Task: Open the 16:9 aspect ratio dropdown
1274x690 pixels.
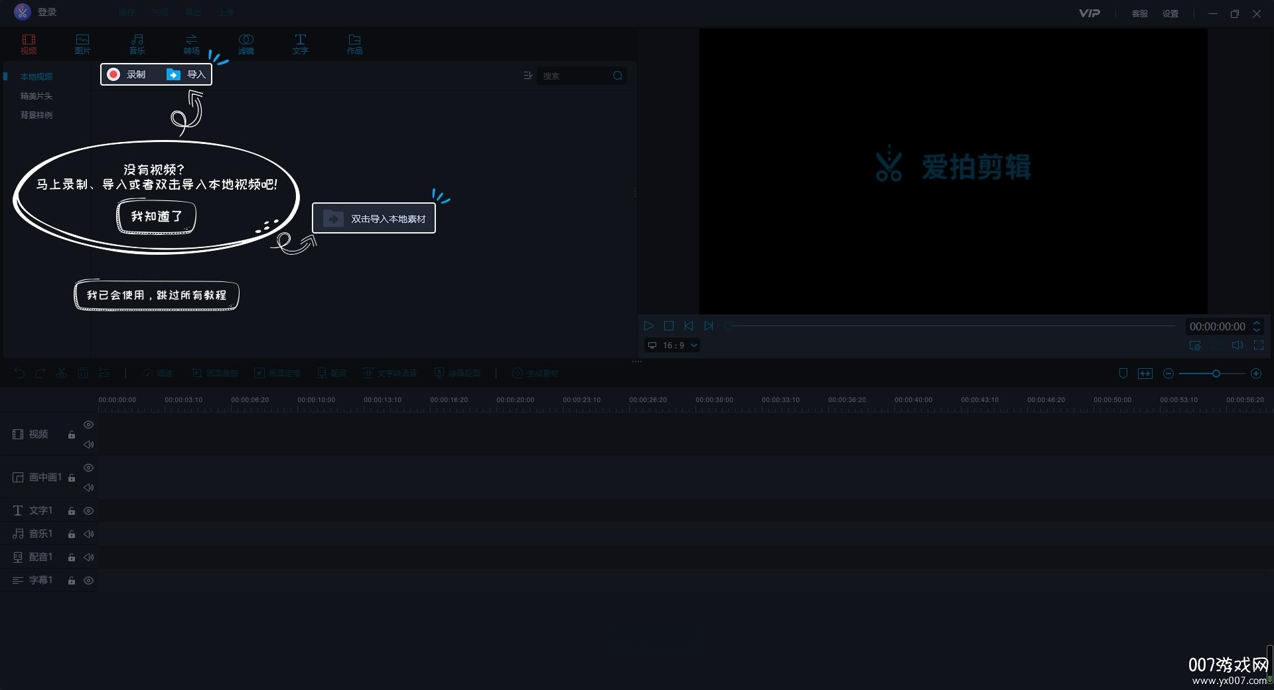Action: click(672, 345)
